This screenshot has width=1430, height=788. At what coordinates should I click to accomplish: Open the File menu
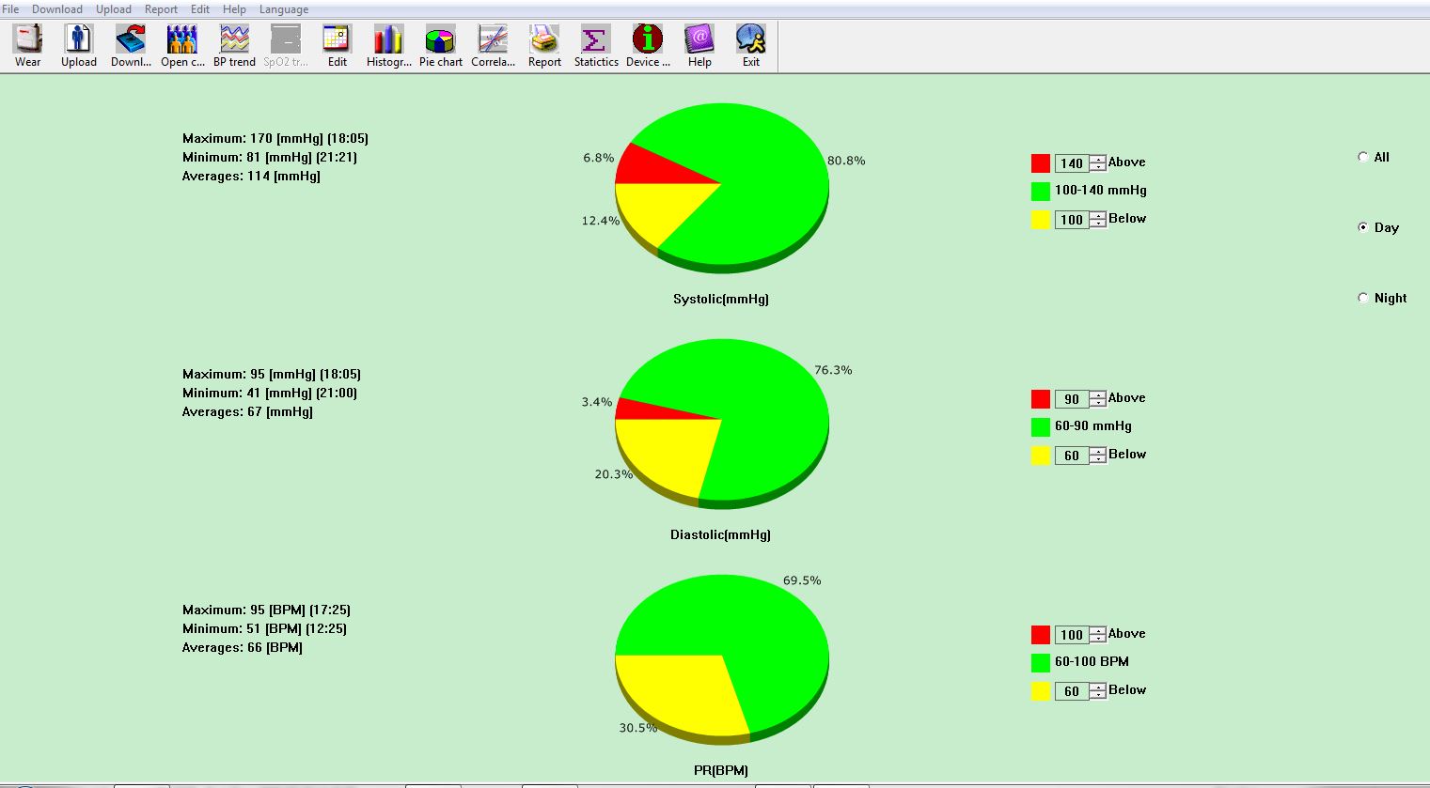click(x=10, y=9)
